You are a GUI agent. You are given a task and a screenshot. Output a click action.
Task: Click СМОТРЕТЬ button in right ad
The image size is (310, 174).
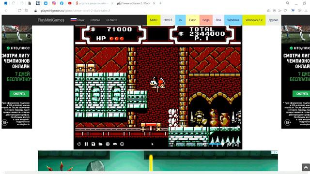(x=301, y=94)
